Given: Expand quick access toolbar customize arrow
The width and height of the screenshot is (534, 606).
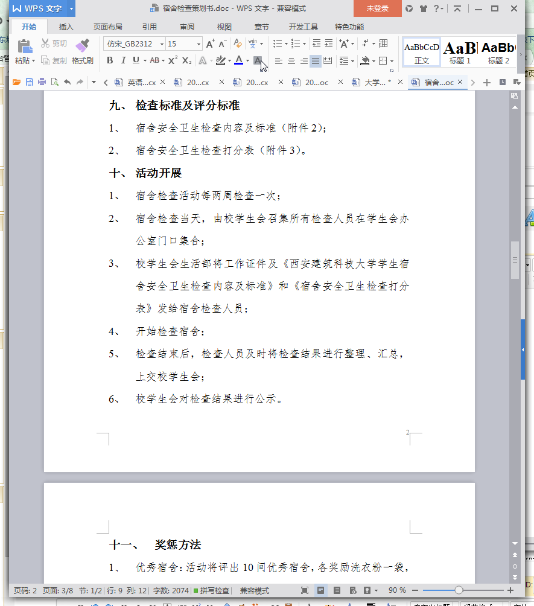Looking at the screenshot, I should tap(94, 82).
